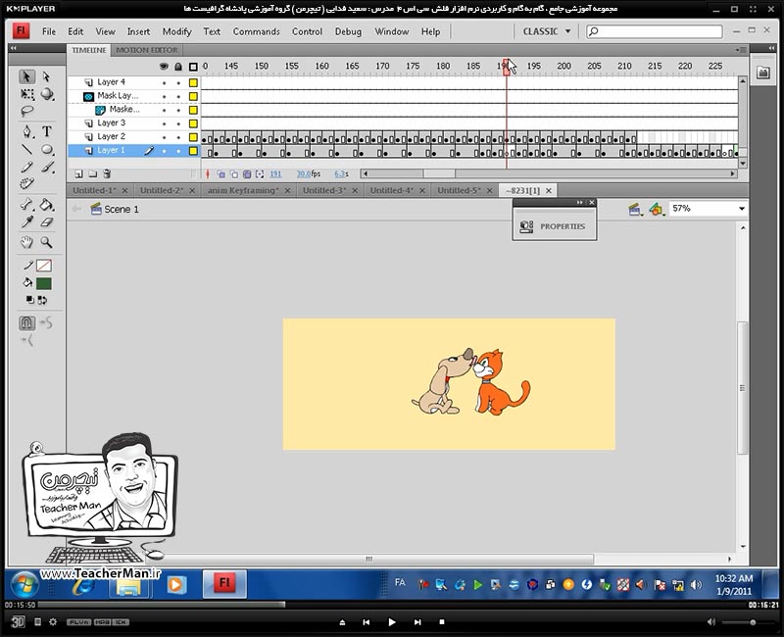Image resolution: width=784 pixels, height=637 pixels.
Task: Click the Edit Scene icon
Action: 635,209
